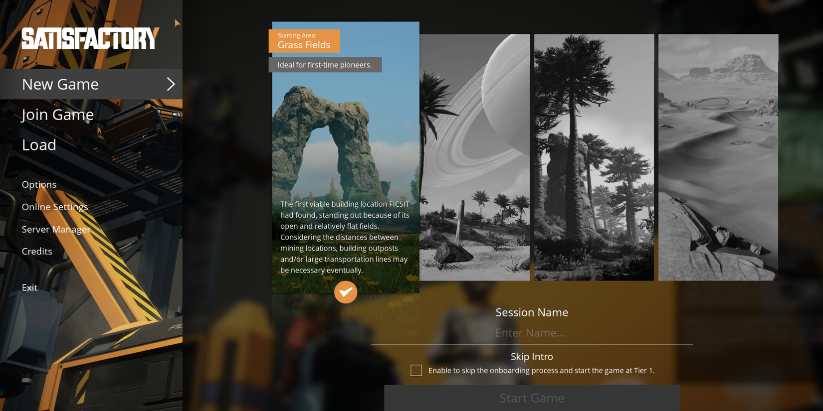Click the orange Starting Area Grass Fields label
Viewport: 823px width, 411px height.
(304, 41)
